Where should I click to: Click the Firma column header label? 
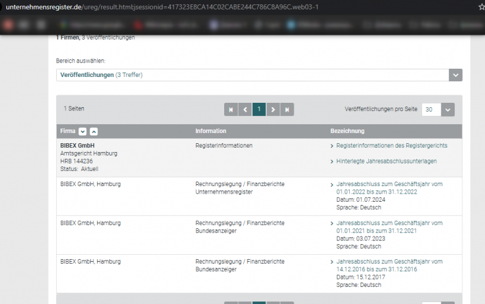[x=68, y=131]
